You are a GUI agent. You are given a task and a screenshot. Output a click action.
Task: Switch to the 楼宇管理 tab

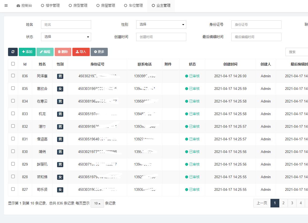[x=50, y=5]
